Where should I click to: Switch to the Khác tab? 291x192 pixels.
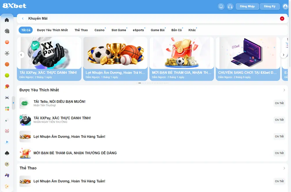click(x=192, y=30)
